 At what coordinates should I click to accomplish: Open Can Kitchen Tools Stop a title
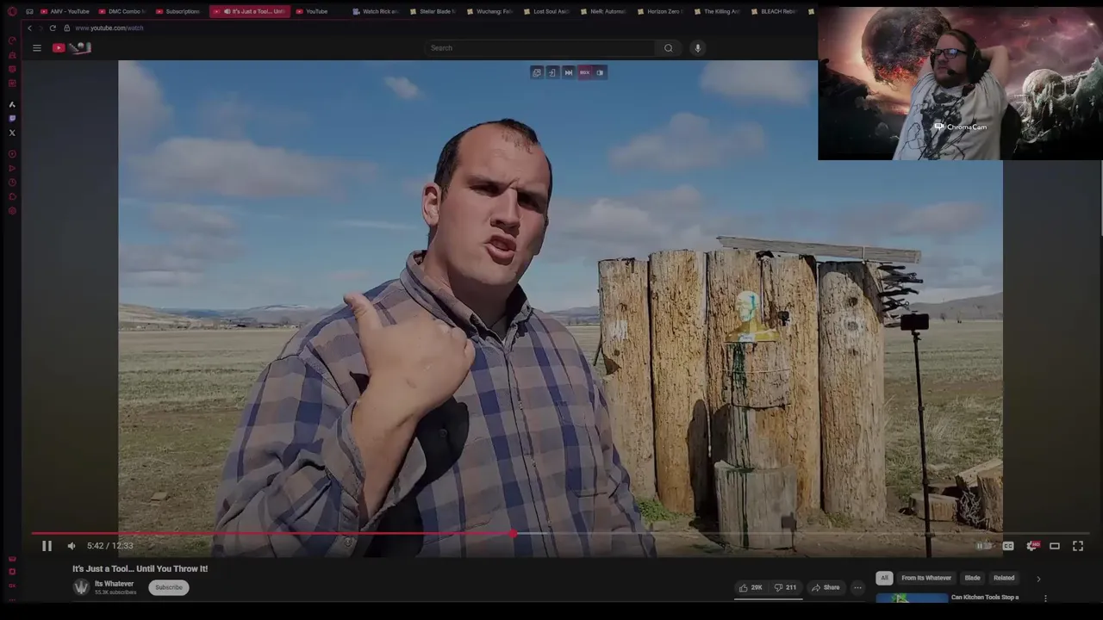985,598
